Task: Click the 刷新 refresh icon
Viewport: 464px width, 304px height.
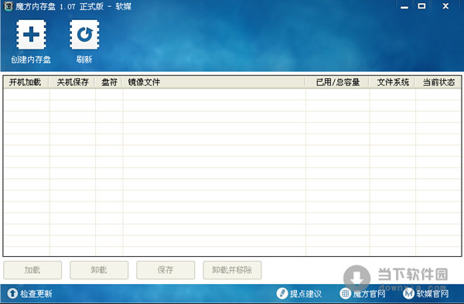Action: pyautogui.click(x=84, y=35)
